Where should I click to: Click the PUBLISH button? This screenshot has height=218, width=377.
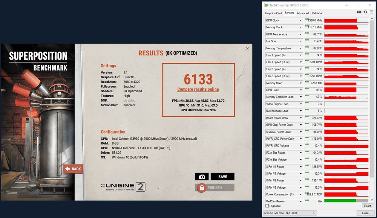[215, 188]
